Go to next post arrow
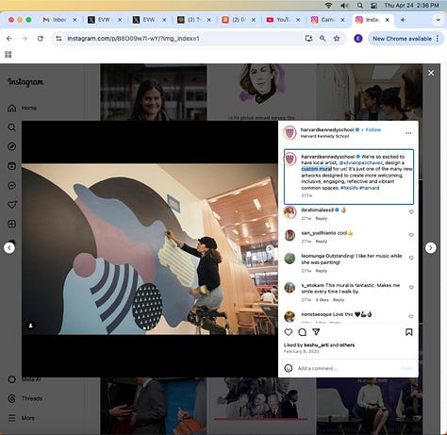Screen dimensions: 447x435 [431, 248]
